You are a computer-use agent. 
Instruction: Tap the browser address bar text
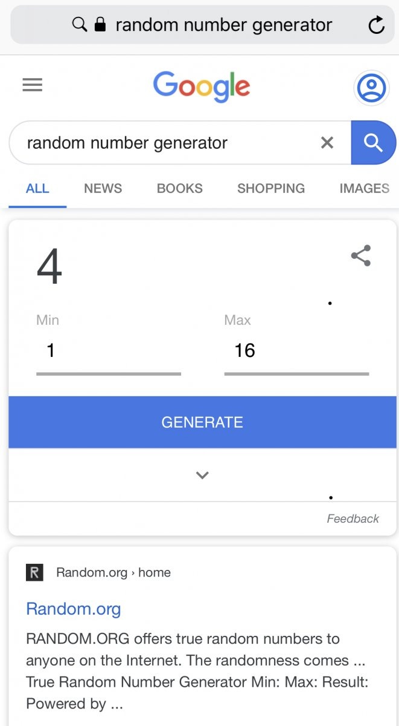coord(223,25)
